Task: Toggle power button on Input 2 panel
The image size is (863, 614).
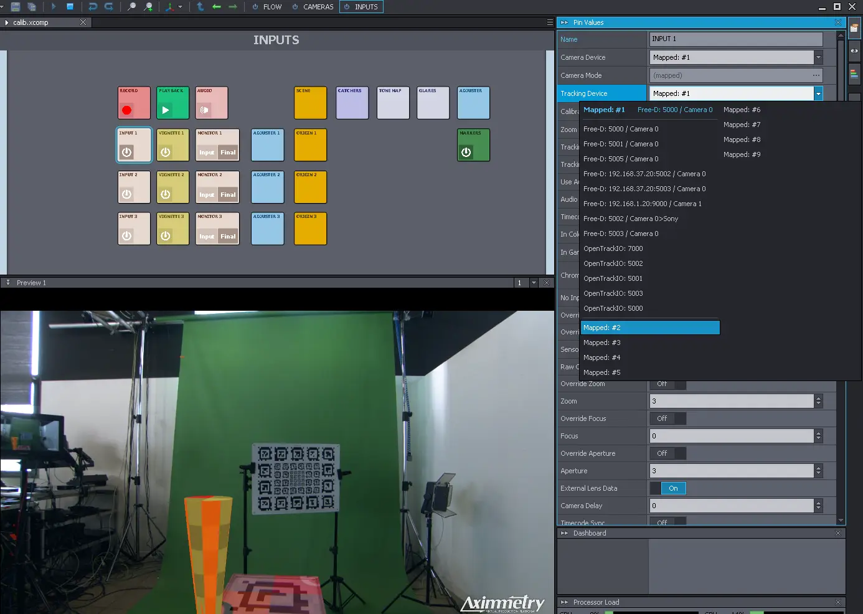Action: click(x=127, y=194)
